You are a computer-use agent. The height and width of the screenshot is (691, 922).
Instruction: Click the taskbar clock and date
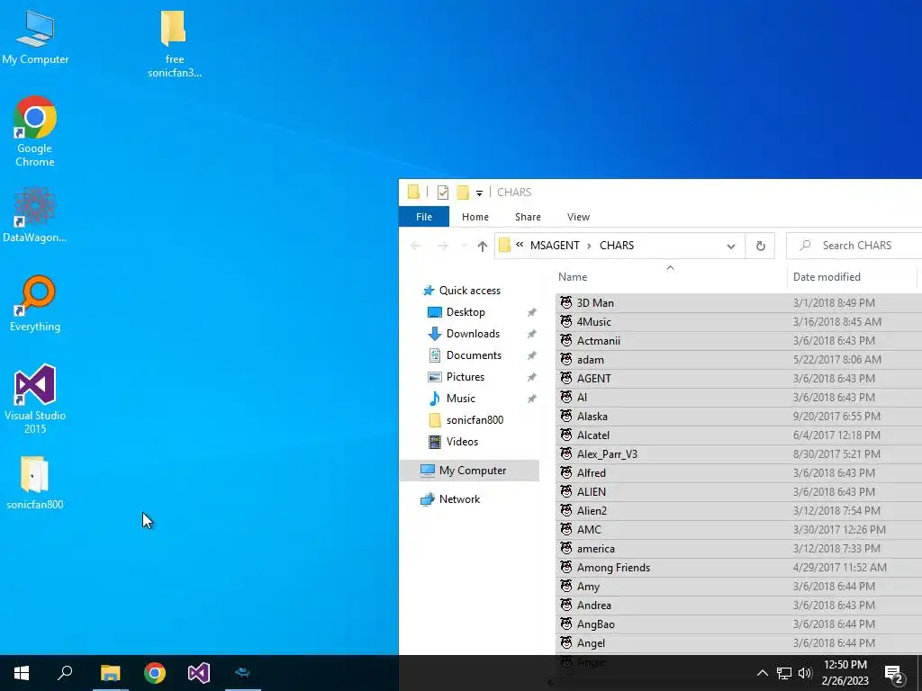pos(845,673)
